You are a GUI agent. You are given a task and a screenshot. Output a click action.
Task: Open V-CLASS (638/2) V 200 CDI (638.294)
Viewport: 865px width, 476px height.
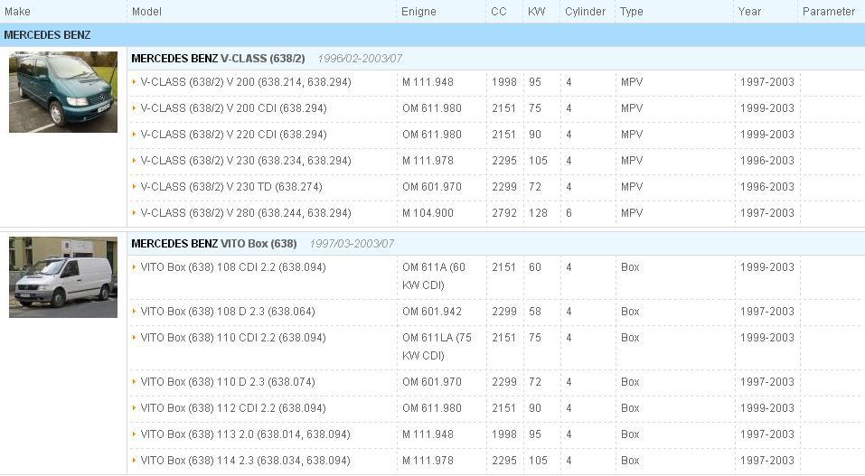tap(233, 108)
